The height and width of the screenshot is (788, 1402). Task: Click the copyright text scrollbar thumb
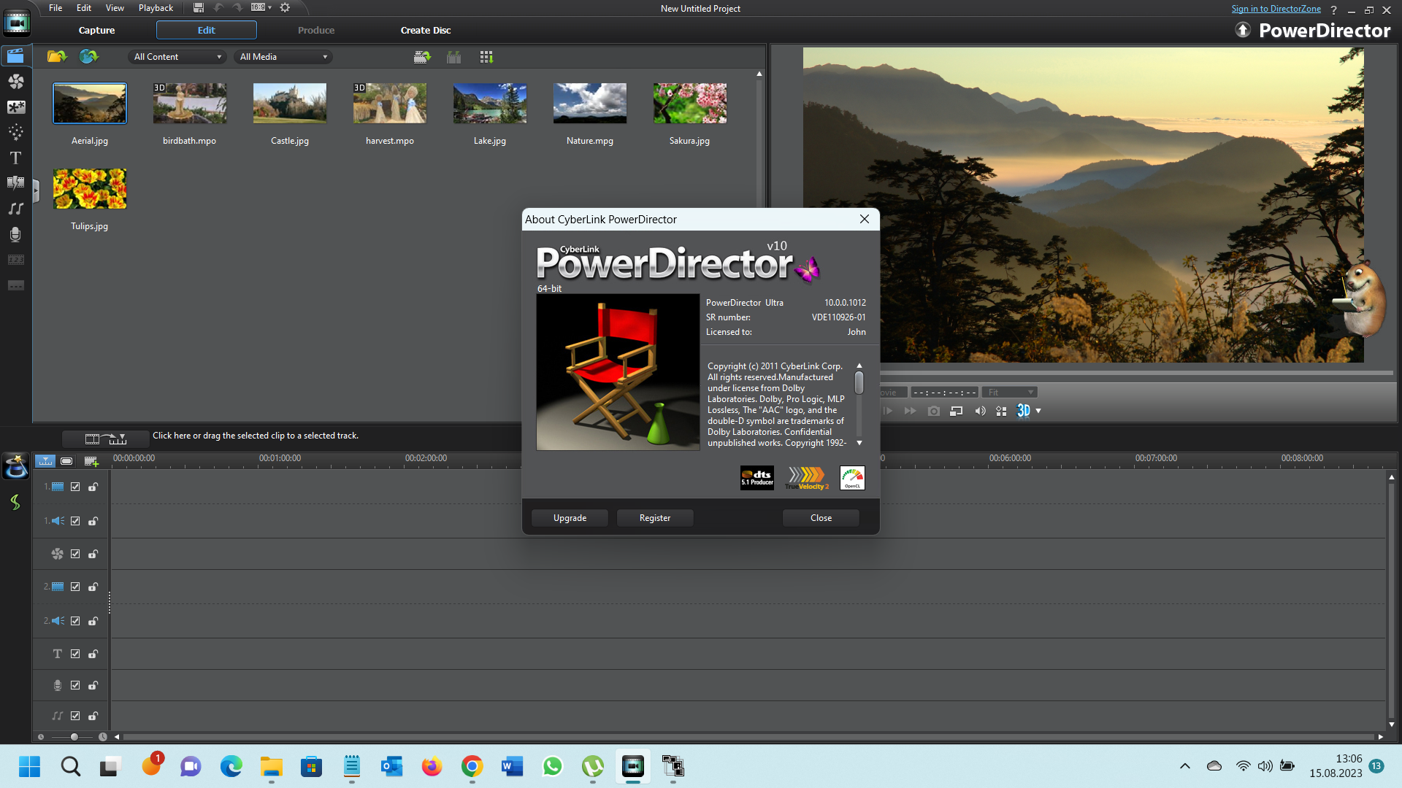click(x=859, y=383)
